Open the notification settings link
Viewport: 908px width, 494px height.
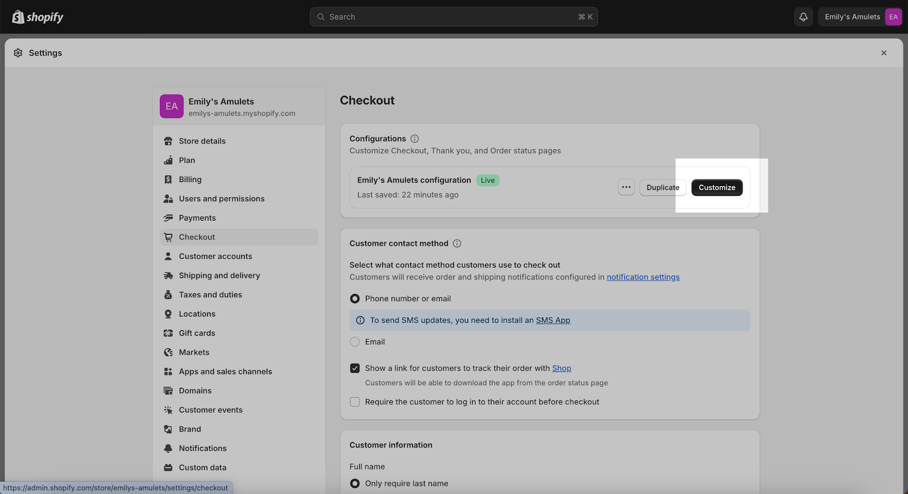[643, 277]
